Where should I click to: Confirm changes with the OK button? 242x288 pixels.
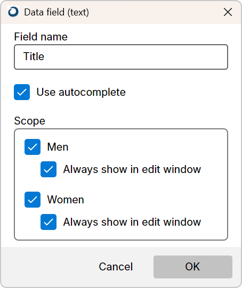193,267
